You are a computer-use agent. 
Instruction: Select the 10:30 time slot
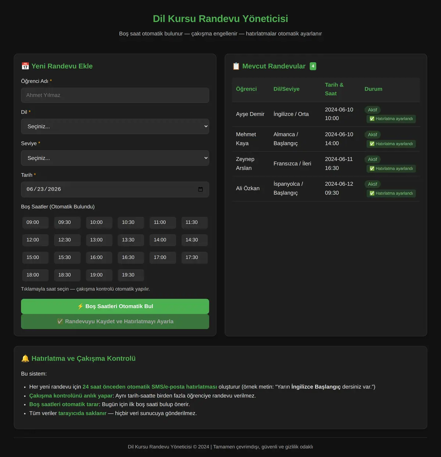click(131, 222)
